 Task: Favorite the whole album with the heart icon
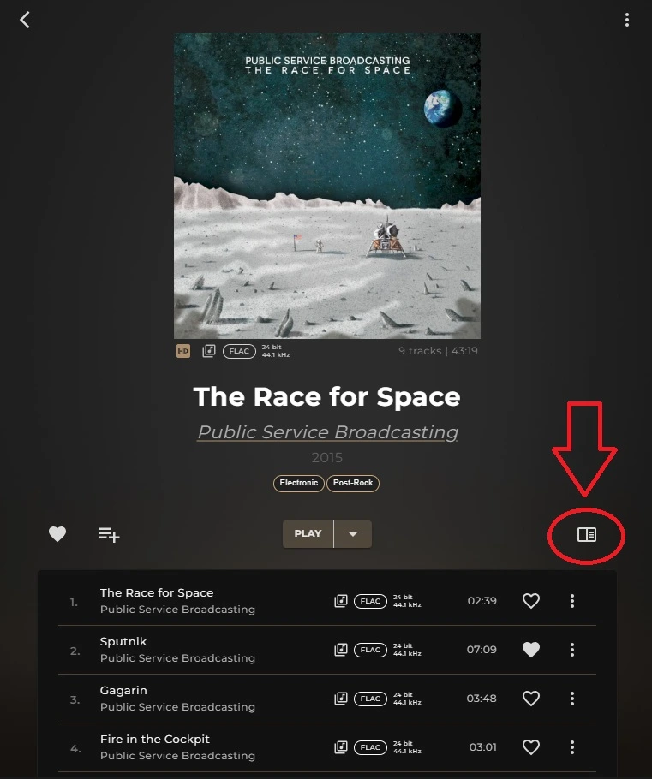[x=57, y=534]
